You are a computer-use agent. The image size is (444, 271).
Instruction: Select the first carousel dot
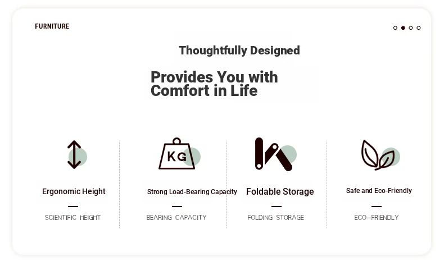tap(395, 28)
